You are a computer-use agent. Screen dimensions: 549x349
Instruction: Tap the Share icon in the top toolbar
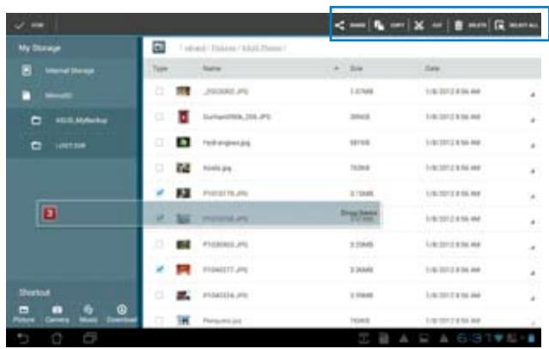339,25
